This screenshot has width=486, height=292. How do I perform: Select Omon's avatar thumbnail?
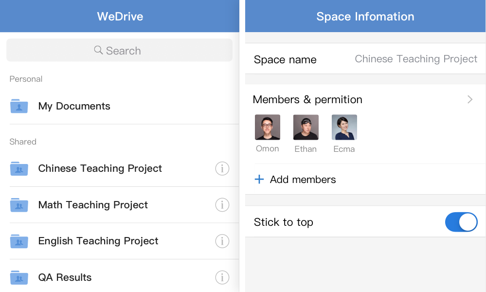268,127
